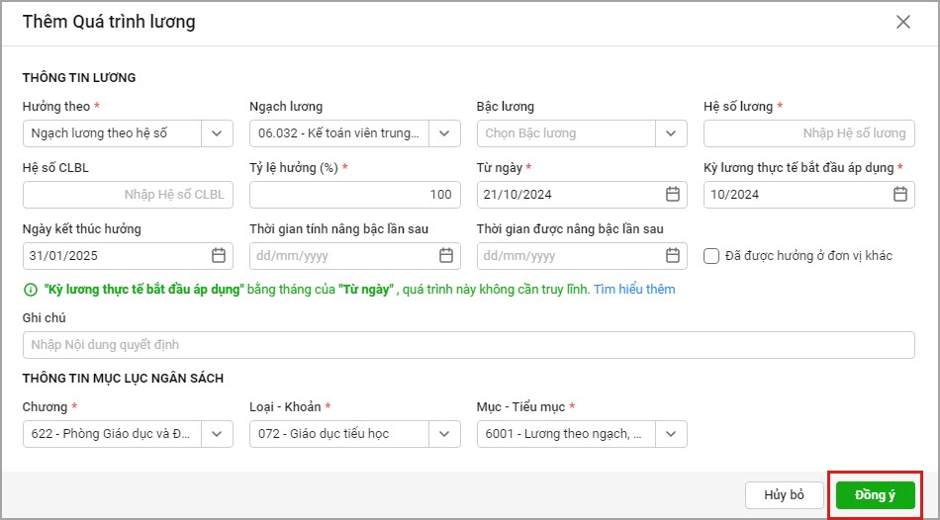The image size is (940, 520).
Task: Expand the Hưởng theo dropdown
Action: pos(217,133)
